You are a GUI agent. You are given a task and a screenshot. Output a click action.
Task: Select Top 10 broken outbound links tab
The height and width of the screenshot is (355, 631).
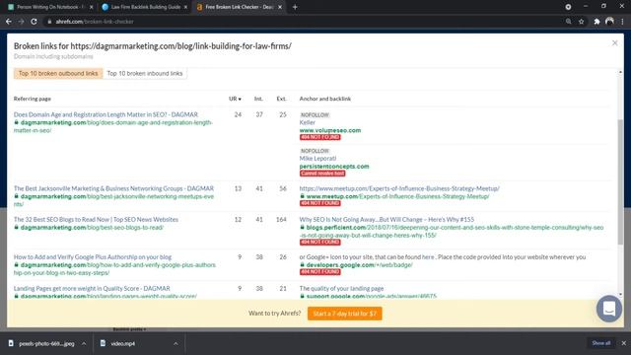(58, 73)
